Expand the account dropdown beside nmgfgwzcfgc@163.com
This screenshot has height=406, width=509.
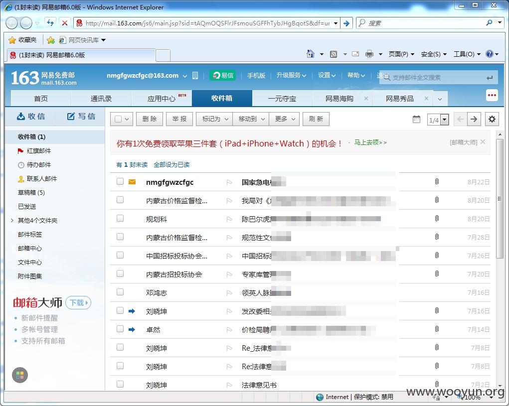point(185,76)
